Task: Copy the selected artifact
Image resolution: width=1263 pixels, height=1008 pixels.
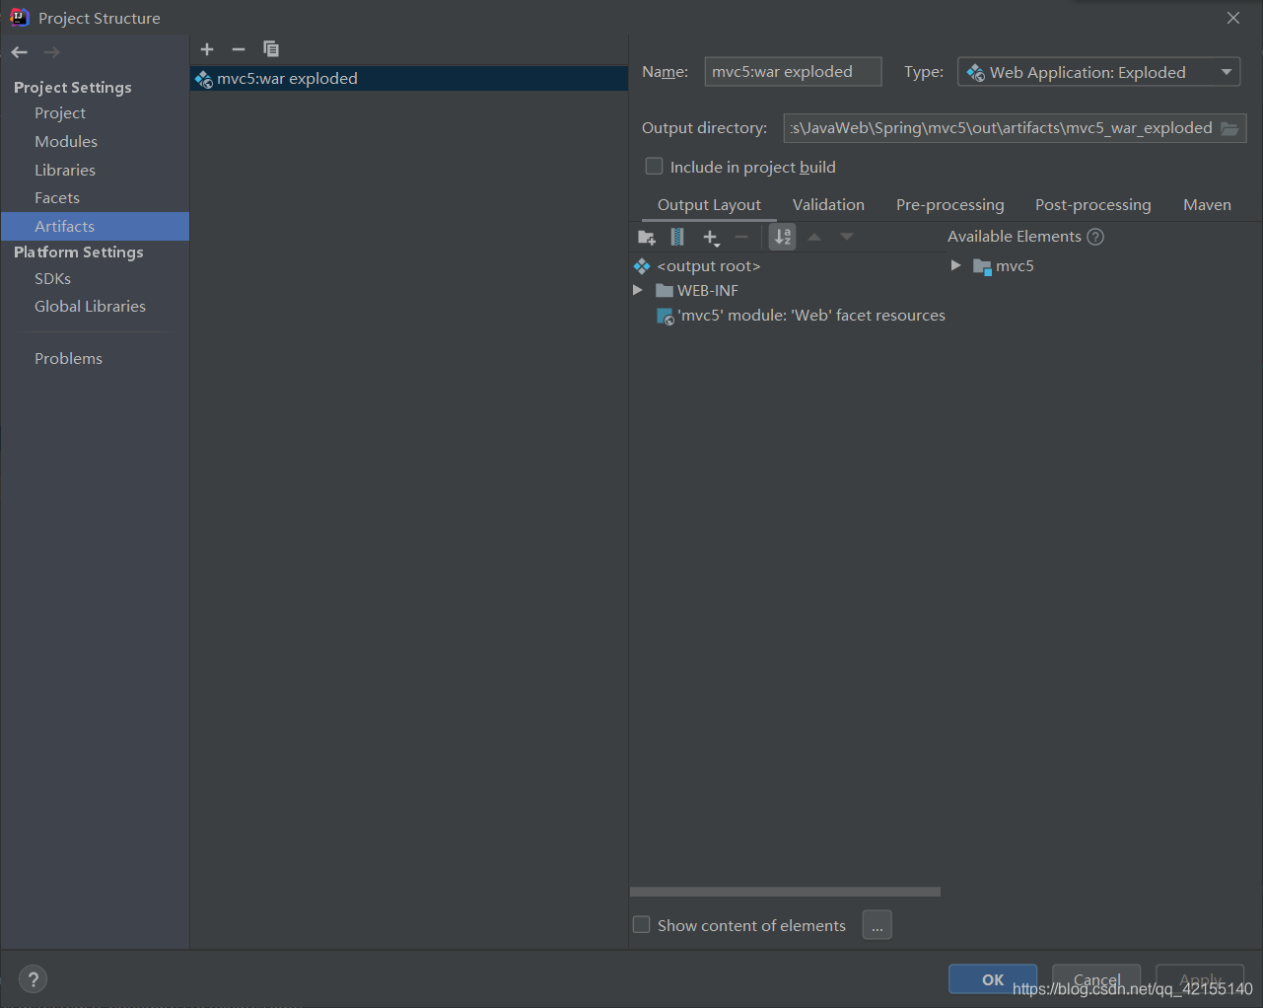Action: 271,49
